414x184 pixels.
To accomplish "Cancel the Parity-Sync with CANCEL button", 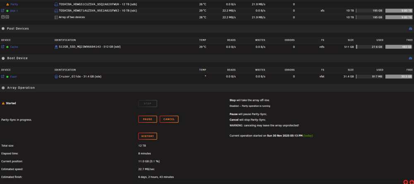I will [x=169, y=119].
